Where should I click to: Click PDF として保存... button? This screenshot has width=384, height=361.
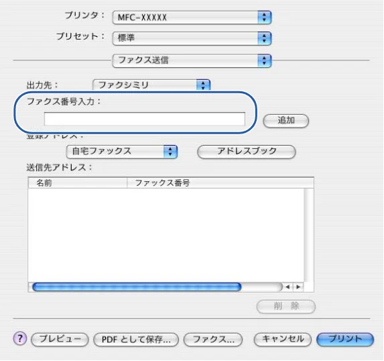click(136, 340)
